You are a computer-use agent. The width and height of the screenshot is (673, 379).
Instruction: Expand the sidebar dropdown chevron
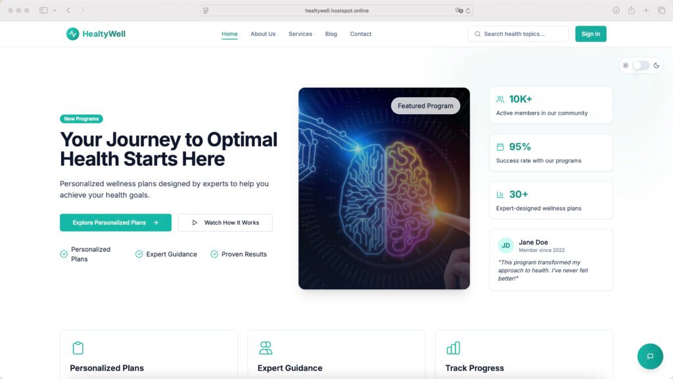point(55,10)
